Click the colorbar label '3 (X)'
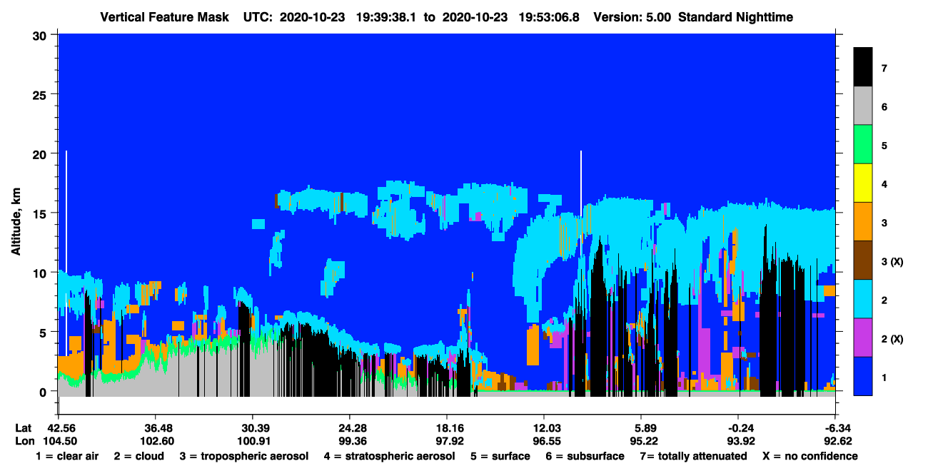The image size is (928, 476). click(x=892, y=262)
